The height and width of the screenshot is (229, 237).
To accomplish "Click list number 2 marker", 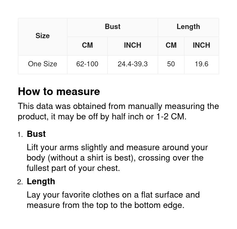I will 20,182.
